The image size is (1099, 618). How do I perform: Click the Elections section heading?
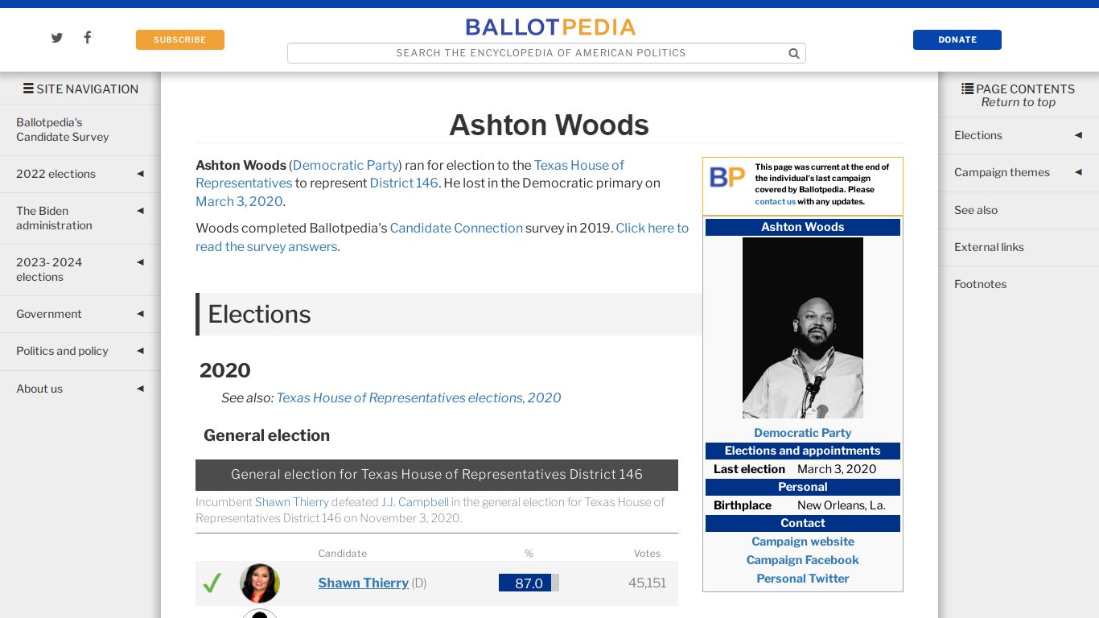tap(259, 315)
